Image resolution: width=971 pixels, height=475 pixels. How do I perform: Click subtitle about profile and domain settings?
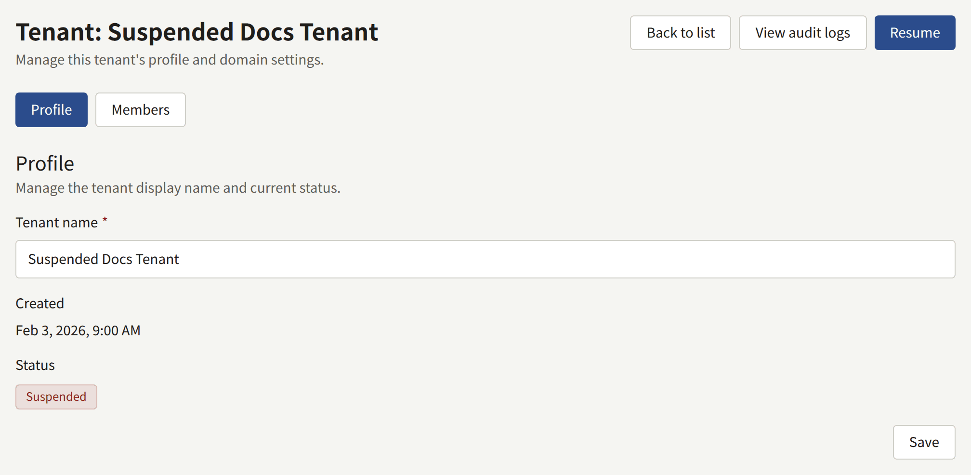[x=170, y=60]
